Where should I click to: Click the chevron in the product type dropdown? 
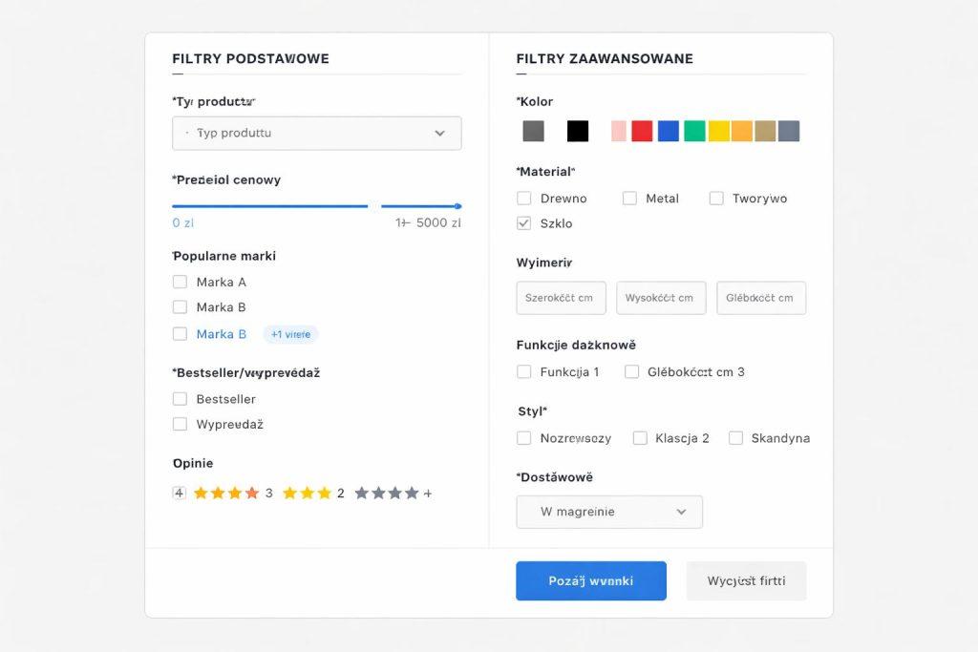(439, 134)
